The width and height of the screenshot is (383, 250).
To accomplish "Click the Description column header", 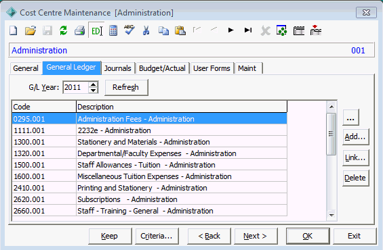I will [x=182, y=107].
